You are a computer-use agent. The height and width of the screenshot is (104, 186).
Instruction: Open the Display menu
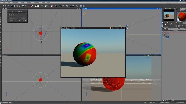[43, 3]
